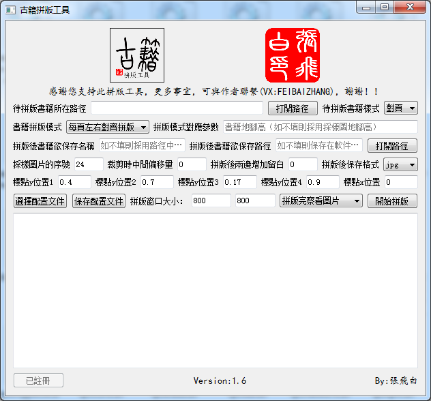Click the 拼版模式對應參數 input field
This screenshot has height=401, width=431.
[x=320, y=127]
